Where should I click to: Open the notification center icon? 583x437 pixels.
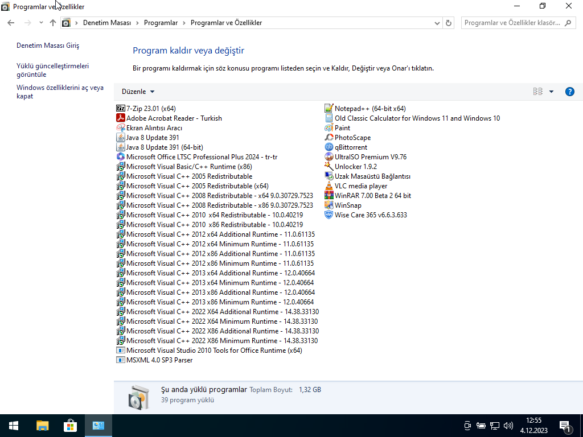click(x=565, y=426)
